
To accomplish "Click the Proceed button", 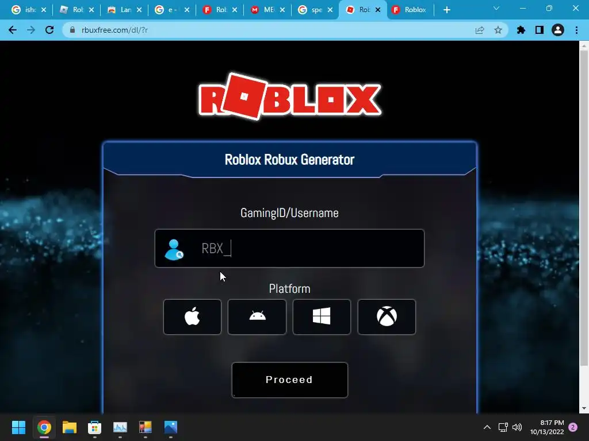I will (x=290, y=380).
